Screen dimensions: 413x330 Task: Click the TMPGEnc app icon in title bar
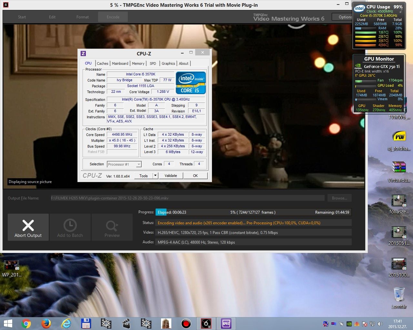click(6, 5)
